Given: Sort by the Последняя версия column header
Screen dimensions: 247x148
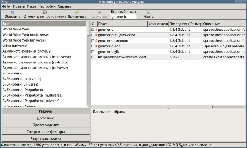Looking at the screenshot, I should point(179,24).
